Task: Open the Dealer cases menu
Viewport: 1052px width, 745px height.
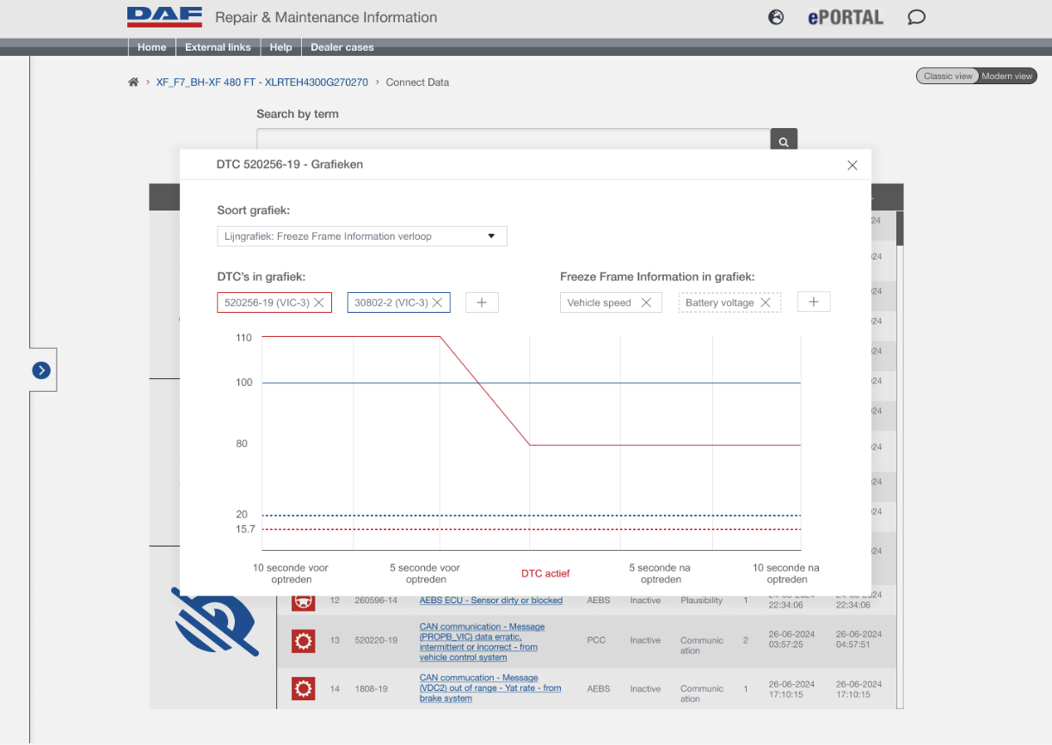Action: point(342,47)
